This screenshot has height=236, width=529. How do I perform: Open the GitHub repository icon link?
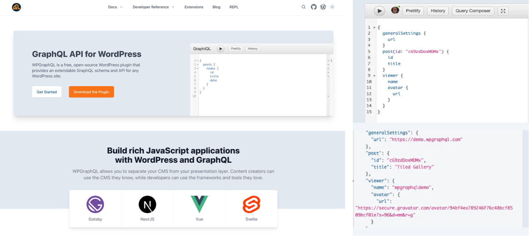[314, 7]
